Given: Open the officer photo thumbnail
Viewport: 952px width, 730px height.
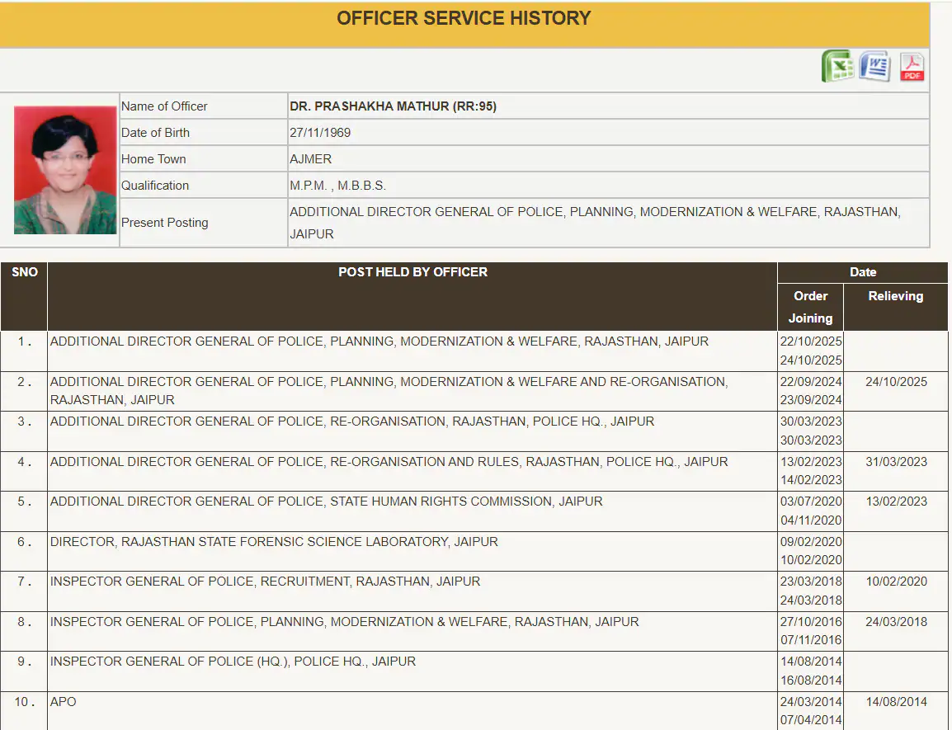Looking at the screenshot, I should (65, 170).
